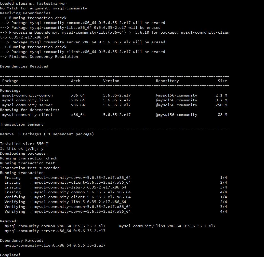Click the "Dependencies Resolved" heading
264x257 pixels.
coord(24,66)
